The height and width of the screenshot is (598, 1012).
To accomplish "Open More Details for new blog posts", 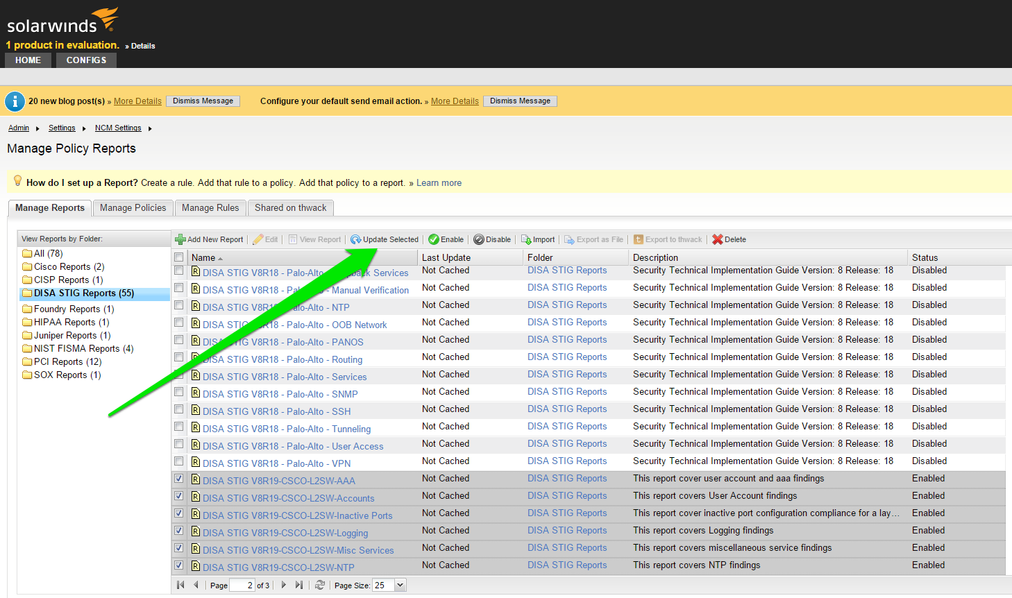I will pos(137,101).
